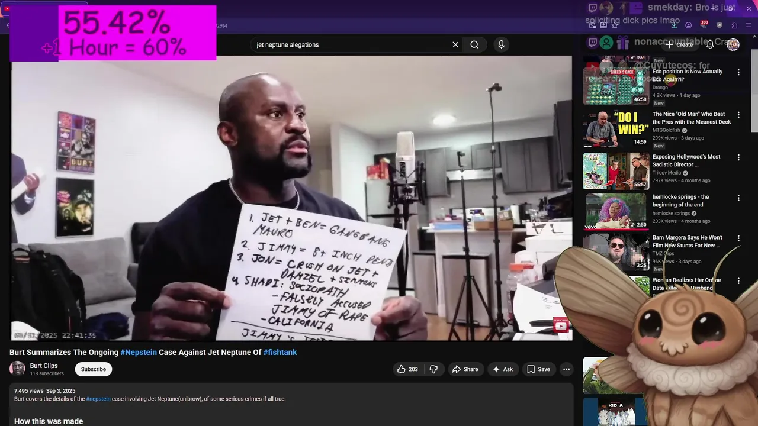Open #nepstein hashtag in description
The width and height of the screenshot is (758, 426).
98,399
